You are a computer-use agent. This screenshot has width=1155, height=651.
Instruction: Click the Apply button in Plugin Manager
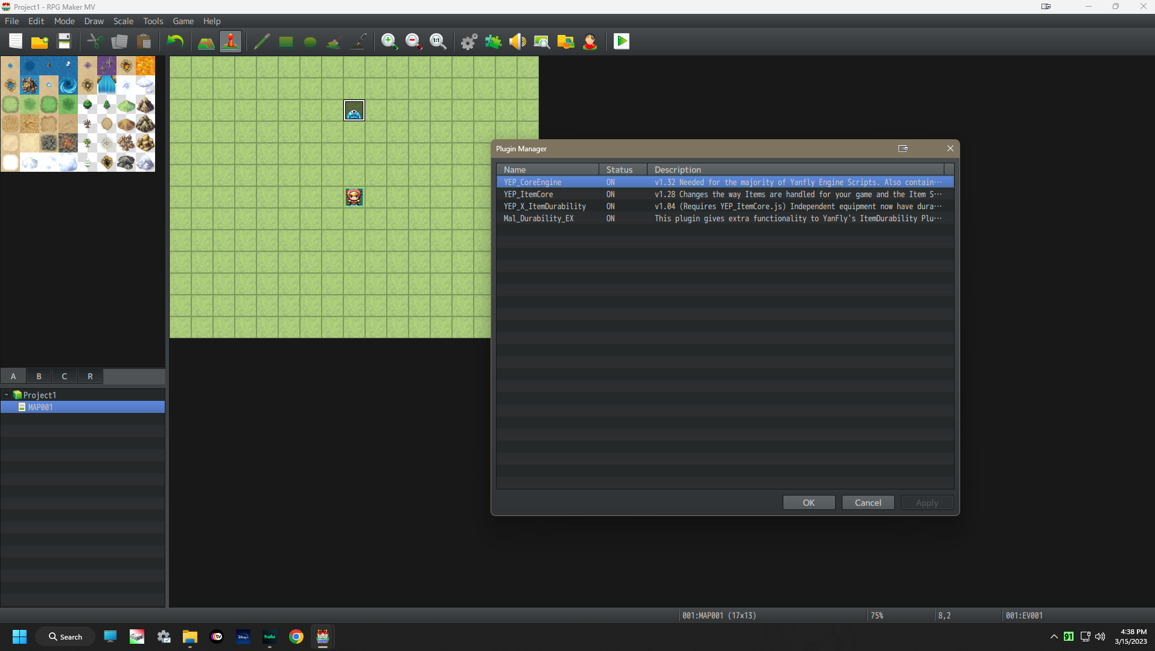(x=927, y=503)
